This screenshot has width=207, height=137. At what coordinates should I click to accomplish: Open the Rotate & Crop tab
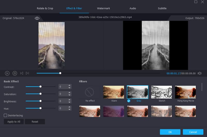pos(45,8)
